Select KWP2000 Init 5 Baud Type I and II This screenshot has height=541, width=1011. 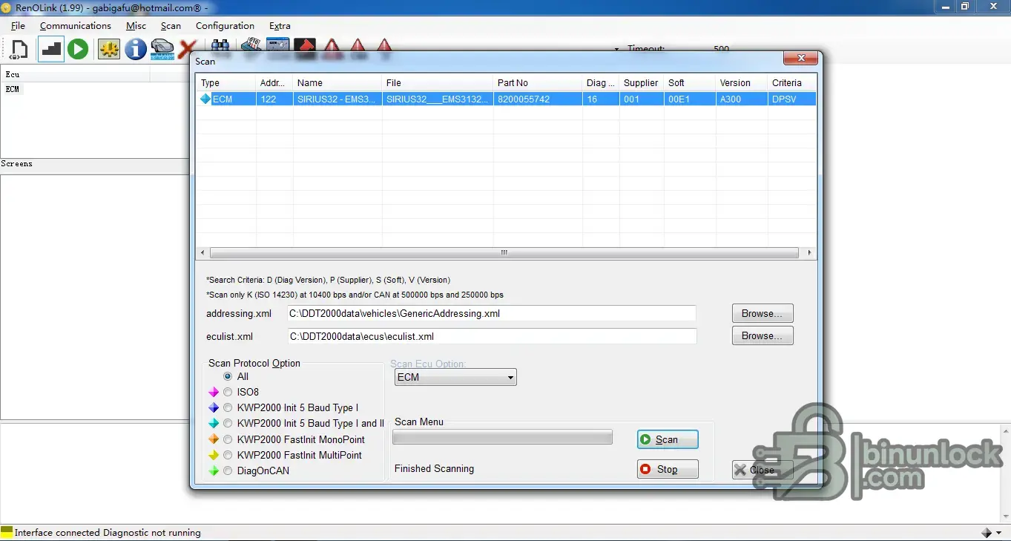228,423
